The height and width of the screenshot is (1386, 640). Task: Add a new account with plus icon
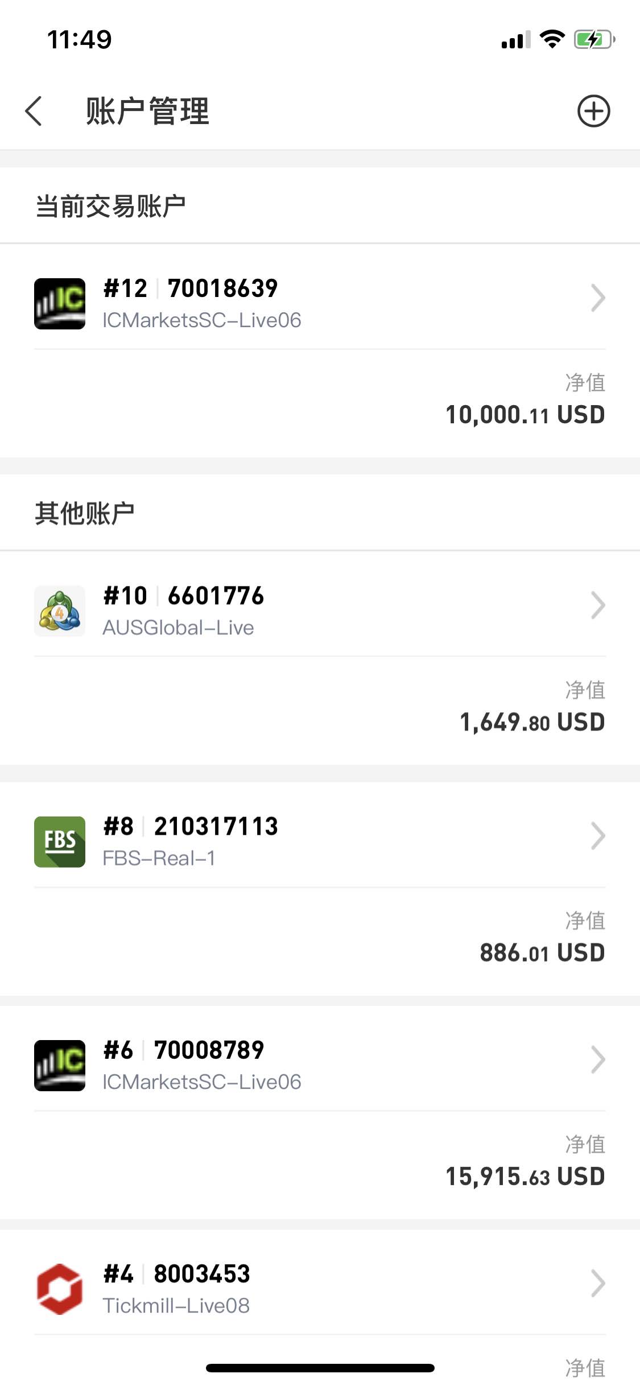tap(593, 111)
